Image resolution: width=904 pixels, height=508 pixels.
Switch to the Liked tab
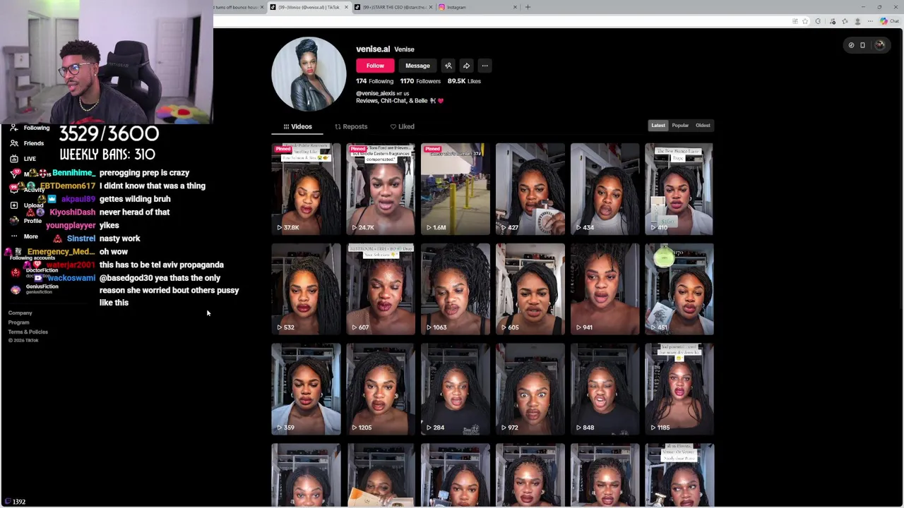[403, 126]
